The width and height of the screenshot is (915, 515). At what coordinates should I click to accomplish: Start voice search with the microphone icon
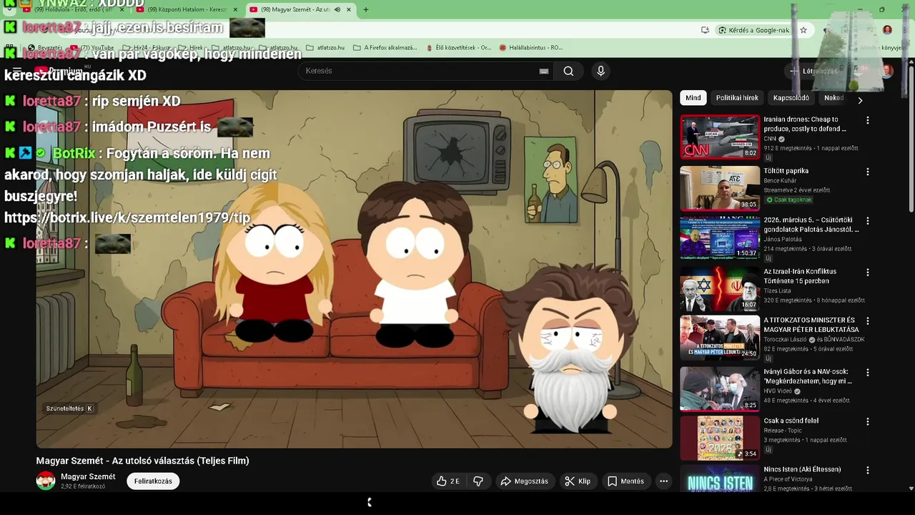click(x=600, y=71)
